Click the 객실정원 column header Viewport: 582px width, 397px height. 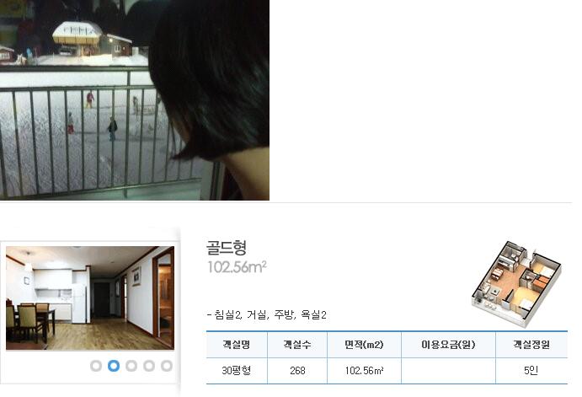(x=531, y=345)
